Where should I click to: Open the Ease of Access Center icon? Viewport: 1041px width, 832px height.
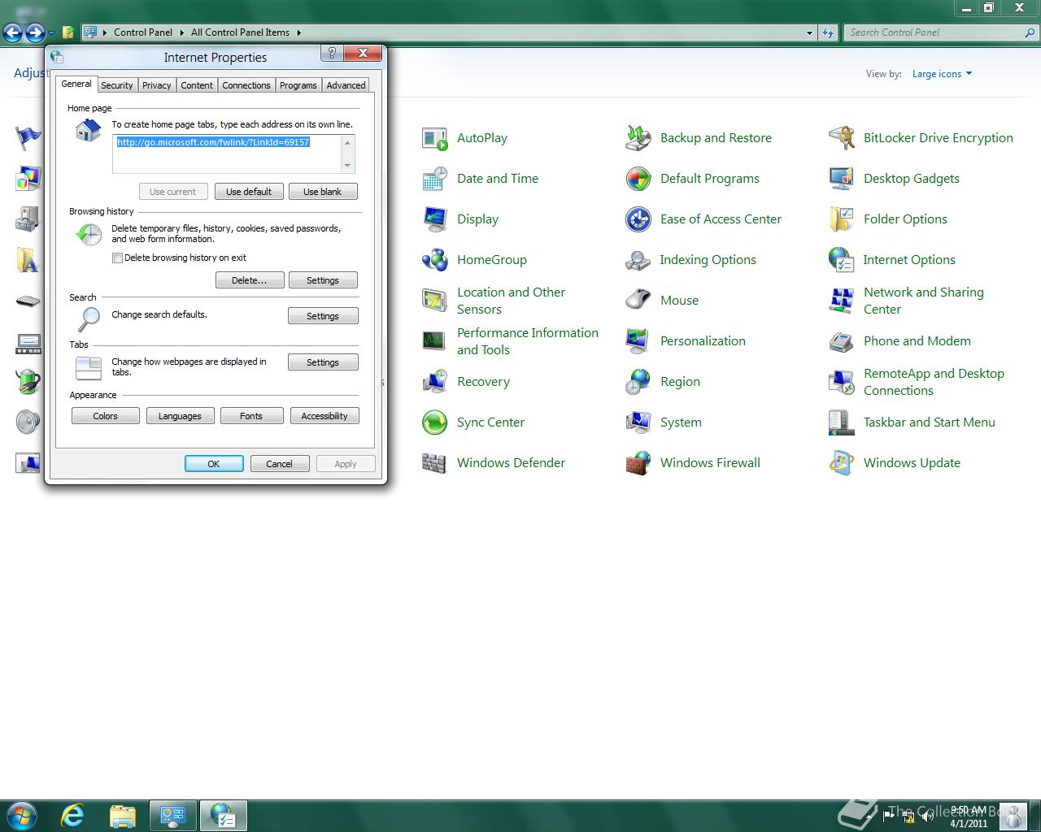coord(638,220)
